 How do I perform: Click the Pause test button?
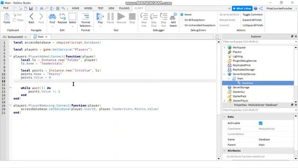point(110,18)
